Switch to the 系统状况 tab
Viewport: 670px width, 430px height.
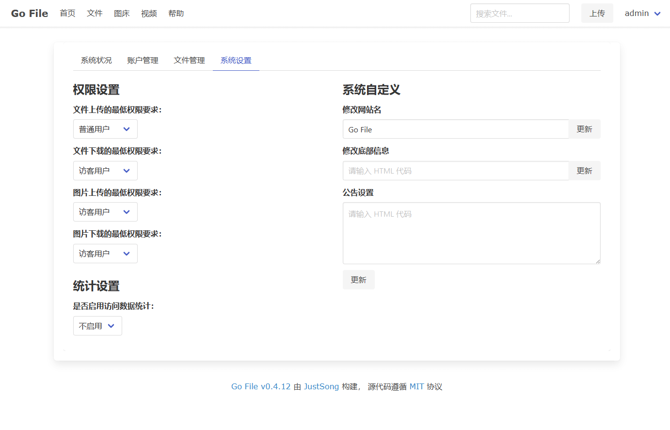tap(96, 60)
